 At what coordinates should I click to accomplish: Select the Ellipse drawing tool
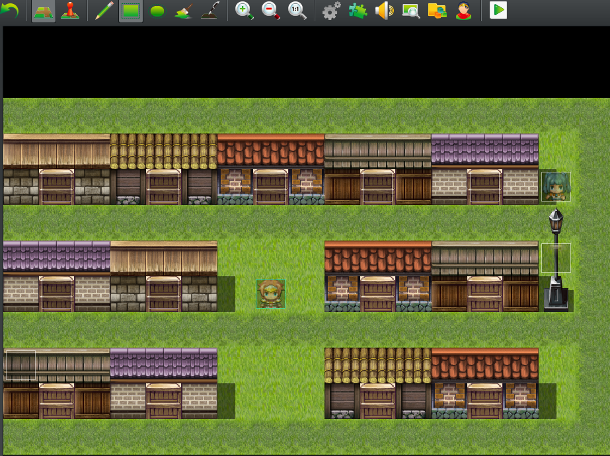(157, 11)
